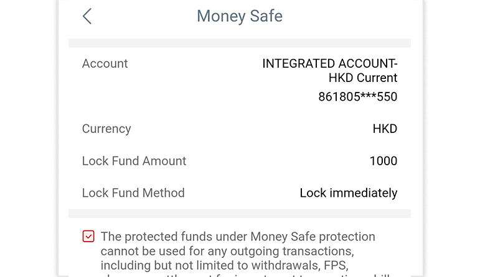Select the Account label
This screenshot has width=480, height=277.
click(x=105, y=63)
